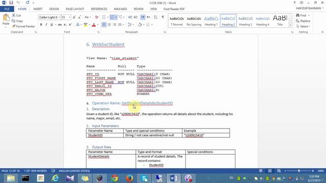Open the Numbering list dropdown
326x183 pixels.
[116, 17]
